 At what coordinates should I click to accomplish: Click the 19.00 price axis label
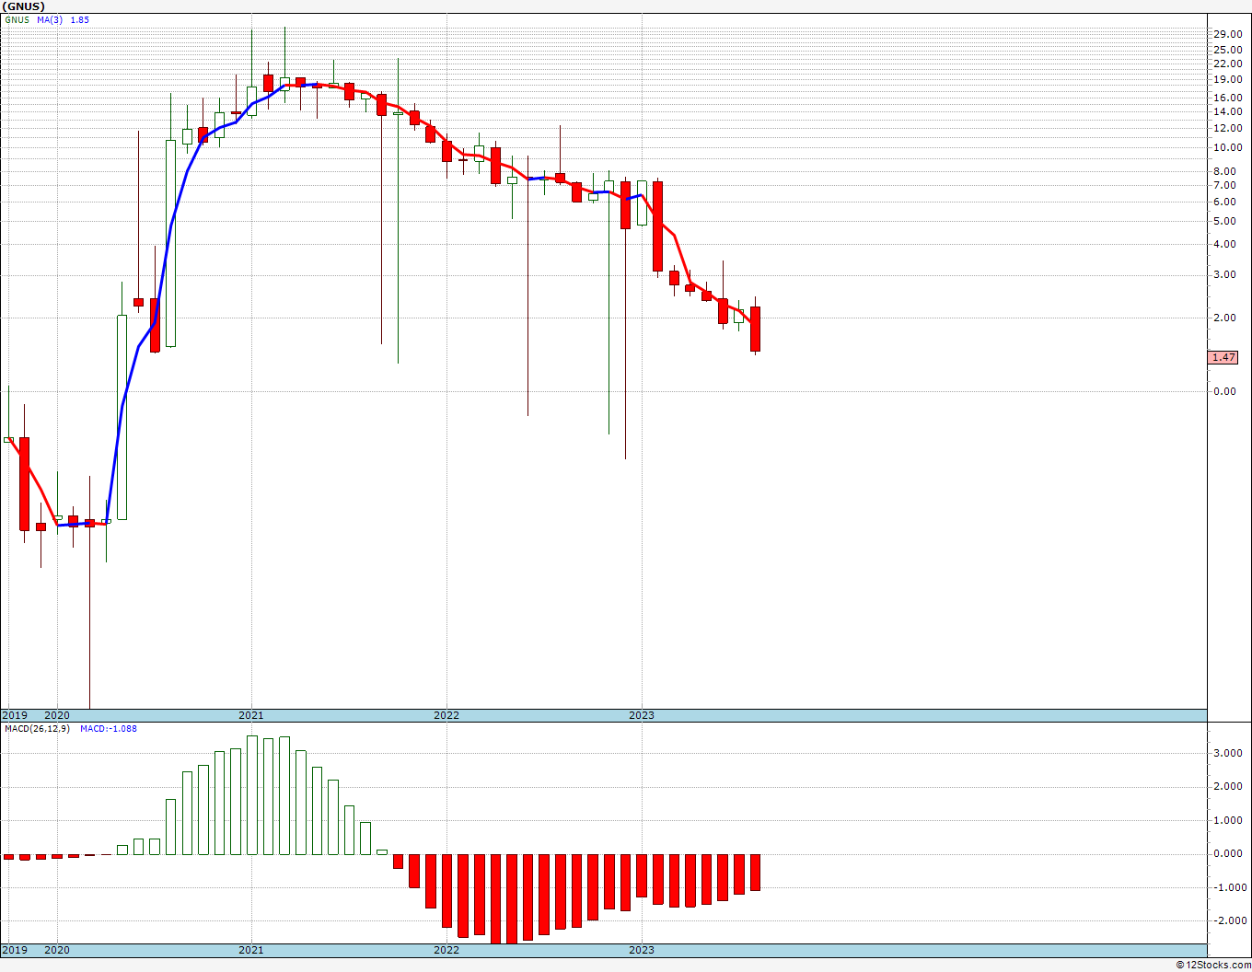pos(1227,79)
